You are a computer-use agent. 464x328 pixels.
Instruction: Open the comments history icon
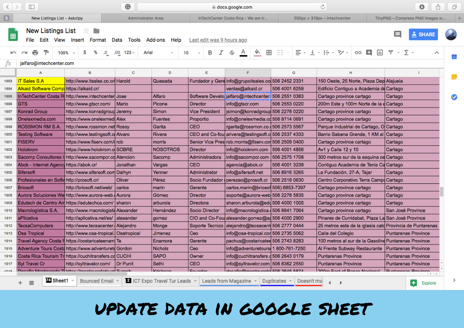pyautogui.click(x=397, y=34)
